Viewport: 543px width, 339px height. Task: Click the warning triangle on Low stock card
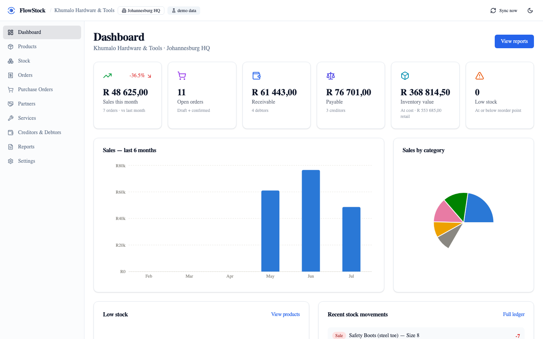tap(480, 76)
